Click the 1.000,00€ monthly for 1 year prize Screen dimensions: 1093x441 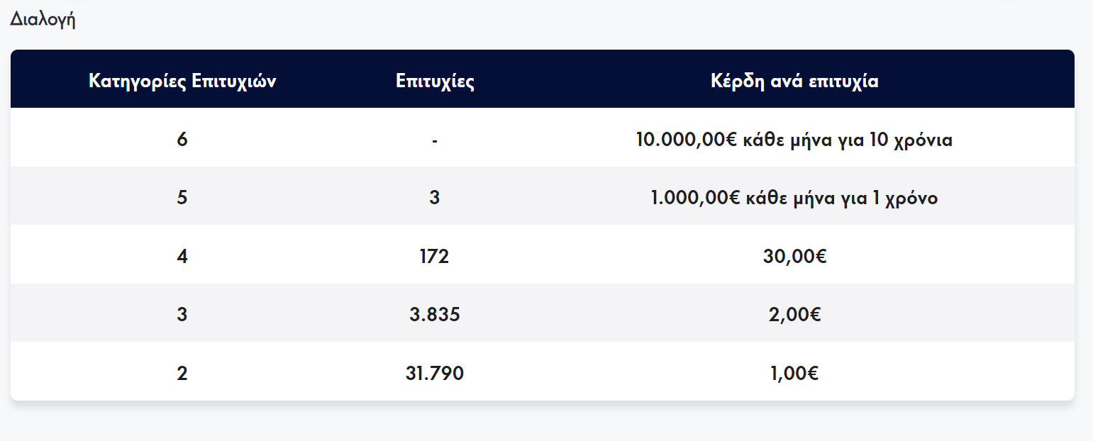(x=794, y=198)
